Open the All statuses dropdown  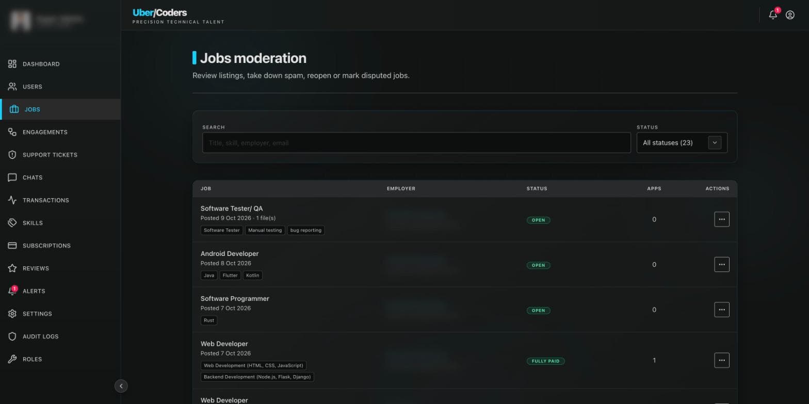(x=682, y=143)
